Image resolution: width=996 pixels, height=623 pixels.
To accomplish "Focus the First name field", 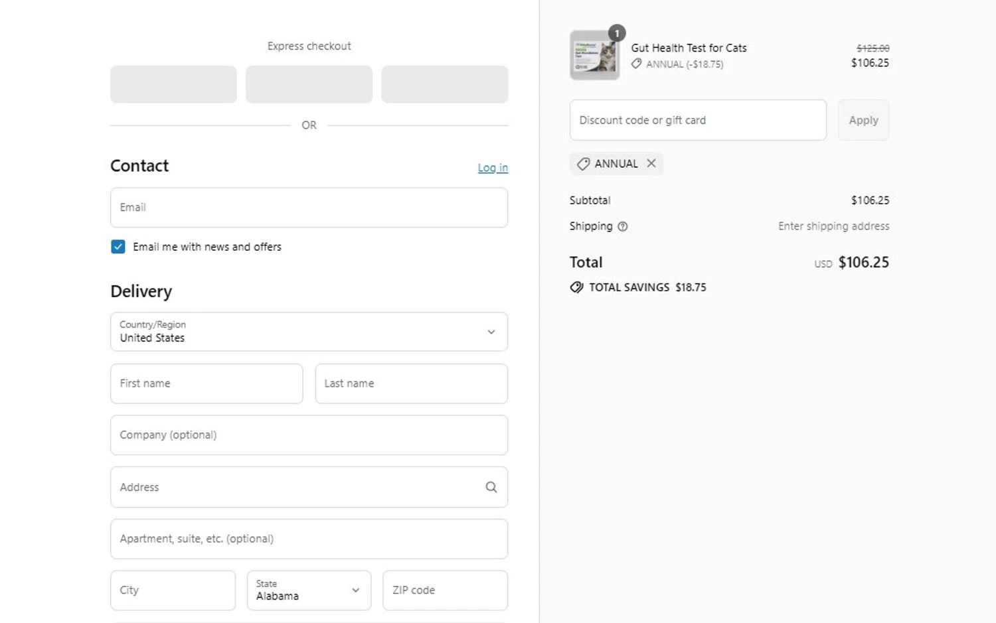I will pos(207,383).
